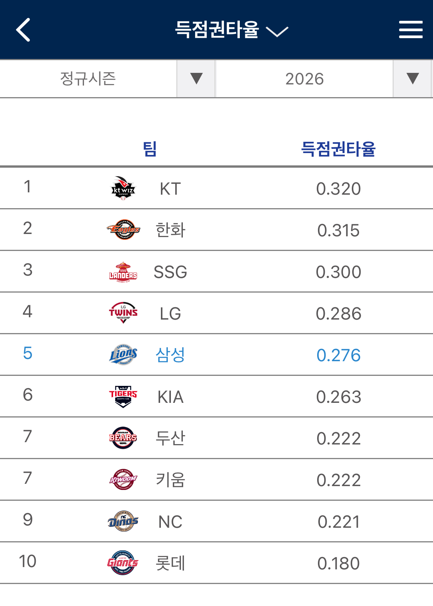Viewport: 433px width, 606px height.
Task: Select the SSG Landers logo
Action: pos(123,272)
